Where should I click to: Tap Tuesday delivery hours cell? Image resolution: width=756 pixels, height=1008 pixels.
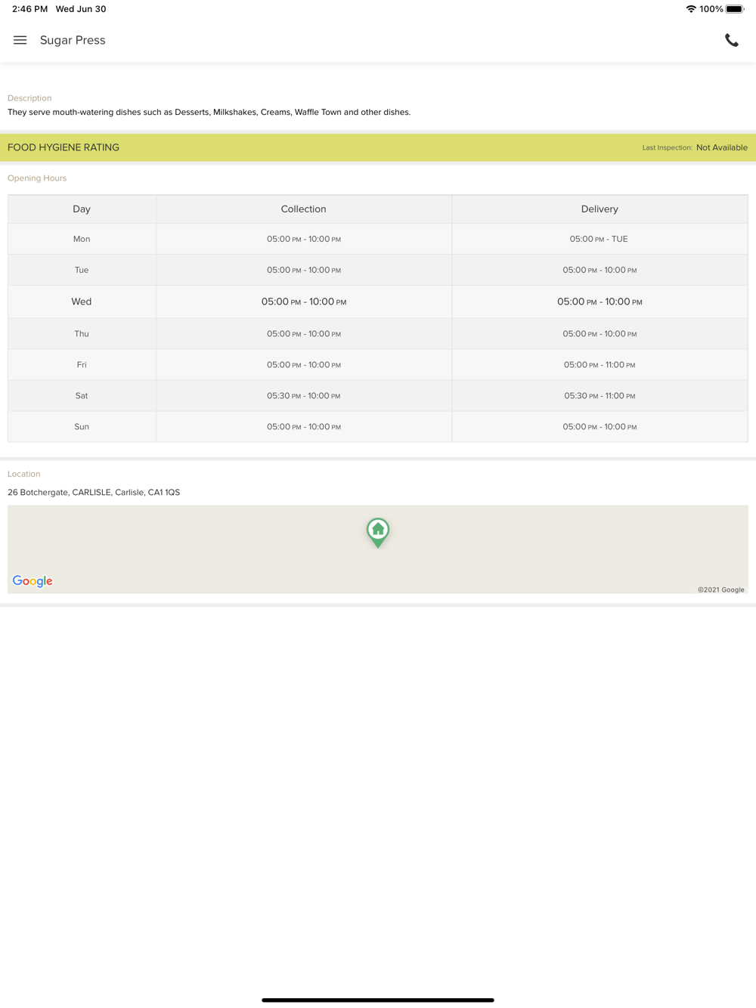600,270
